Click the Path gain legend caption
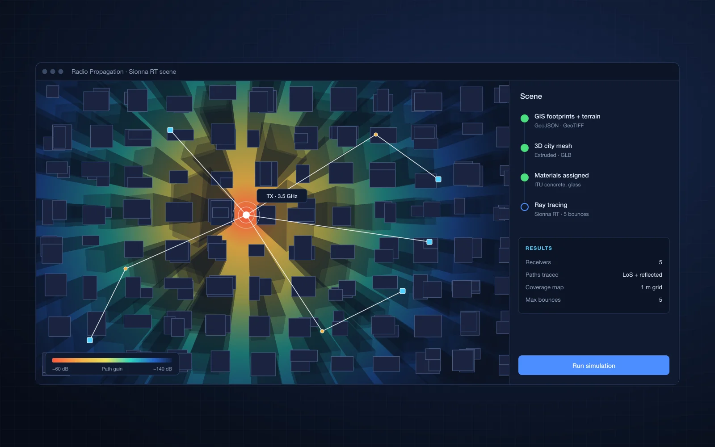Viewport: 715px width, 447px height. click(112, 369)
